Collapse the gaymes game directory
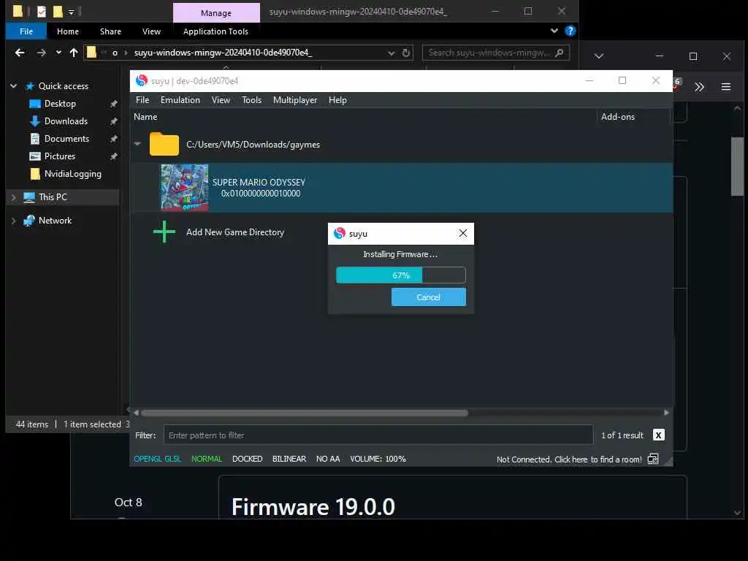The height and width of the screenshot is (561, 748). pos(137,144)
